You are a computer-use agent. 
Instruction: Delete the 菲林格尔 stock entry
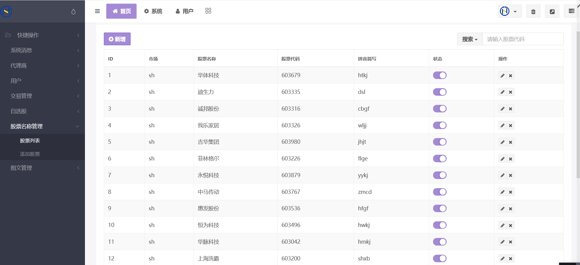point(511,159)
